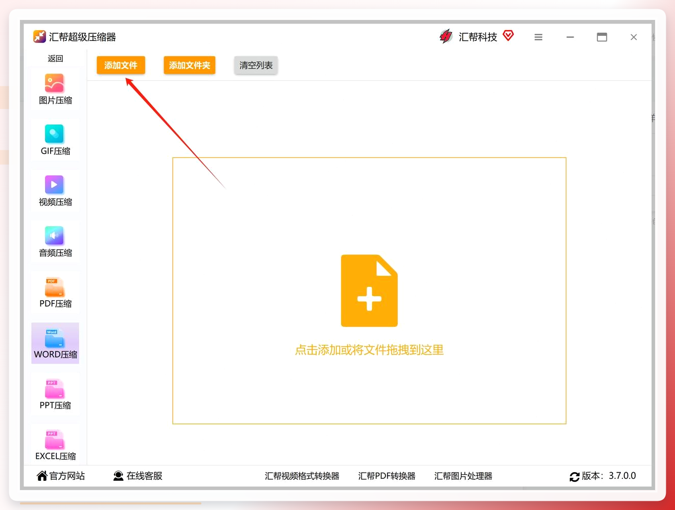Minimize the 汇帮超级压缩器 window
This screenshot has width=675, height=510.
570,37
